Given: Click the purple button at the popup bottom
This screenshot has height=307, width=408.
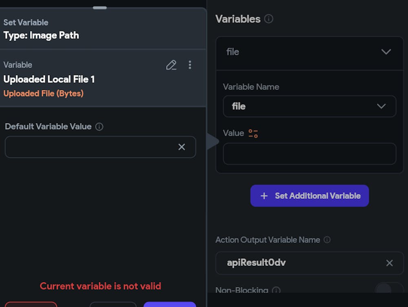Looking at the screenshot, I should (x=169, y=304).
